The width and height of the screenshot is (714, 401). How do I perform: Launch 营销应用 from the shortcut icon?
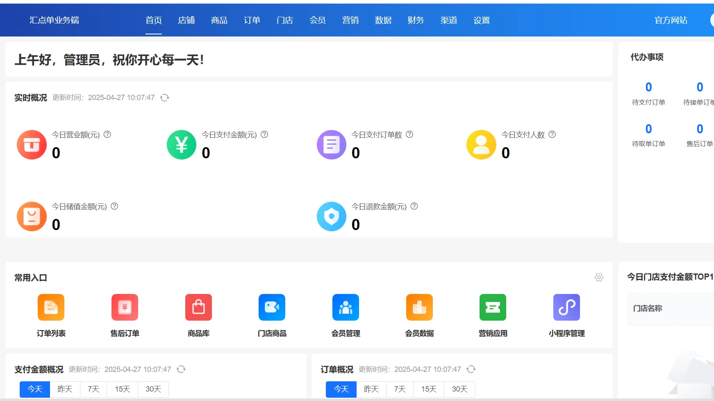point(493,307)
